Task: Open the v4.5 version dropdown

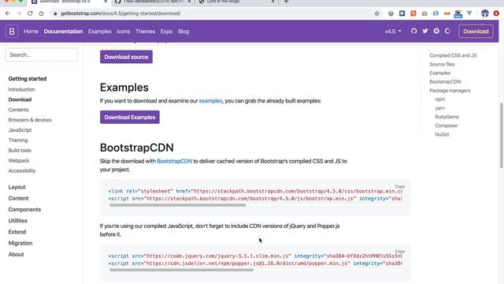Action: tap(393, 32)
